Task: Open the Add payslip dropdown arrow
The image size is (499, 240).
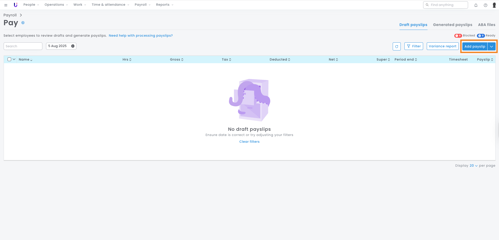Action: (491, 47)
